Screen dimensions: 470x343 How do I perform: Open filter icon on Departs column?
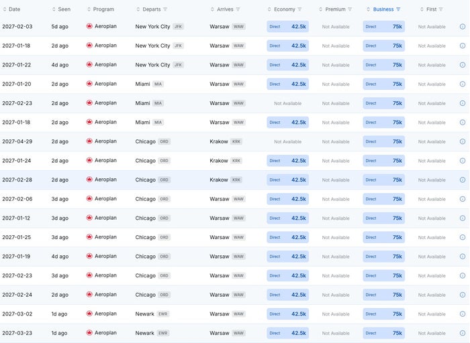tap(165, 9)
